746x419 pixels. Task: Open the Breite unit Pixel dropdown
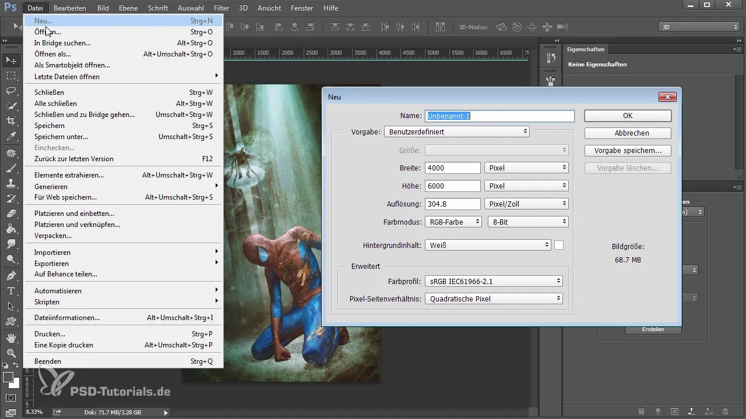pos(526,168)
